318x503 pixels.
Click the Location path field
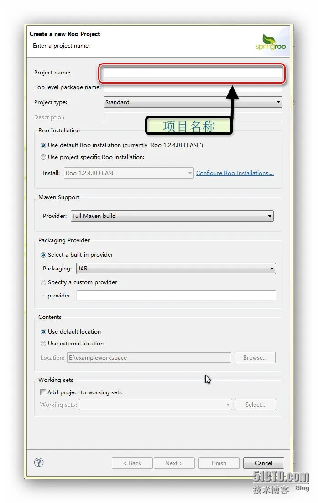coord(149,358)
